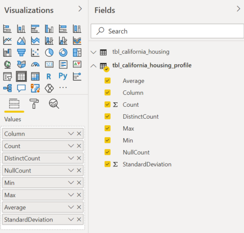Pick the gauge visualization icon
This screenshot has width=244, height=233.
pos(35,65)
